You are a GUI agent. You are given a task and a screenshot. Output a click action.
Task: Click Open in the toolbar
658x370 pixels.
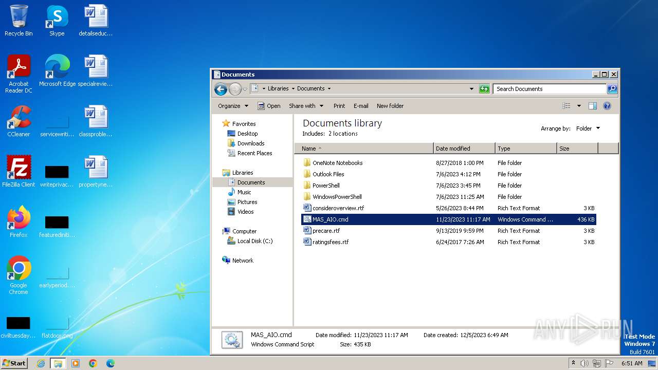(269, 106)
